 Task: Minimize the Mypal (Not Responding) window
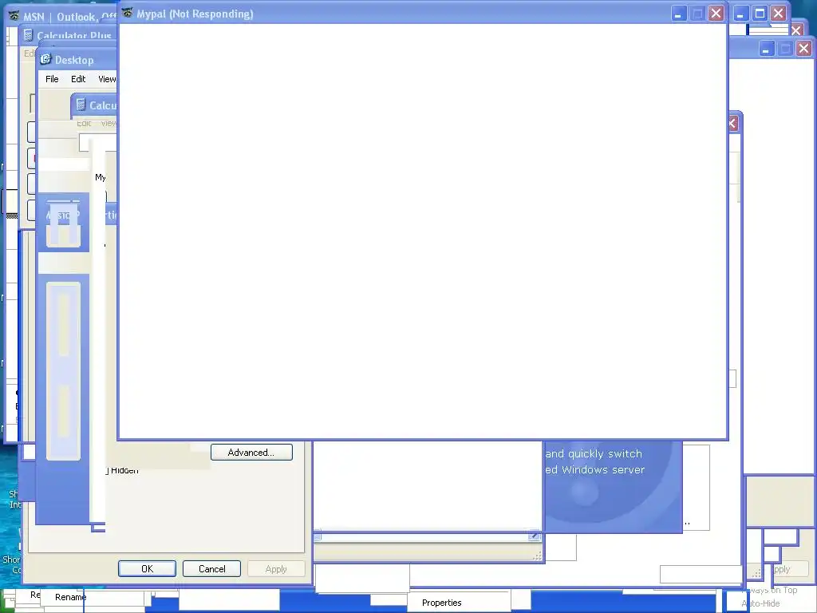pyautogui.click(x=678, y=14)
